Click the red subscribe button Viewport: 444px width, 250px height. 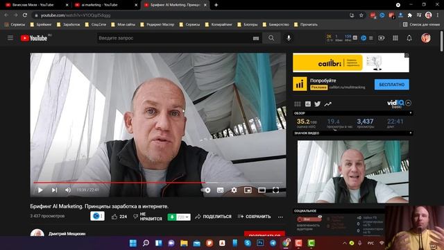pos(264,234)
